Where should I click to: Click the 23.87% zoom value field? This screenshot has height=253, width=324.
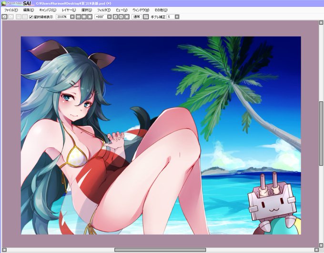(x=63, y=17)
